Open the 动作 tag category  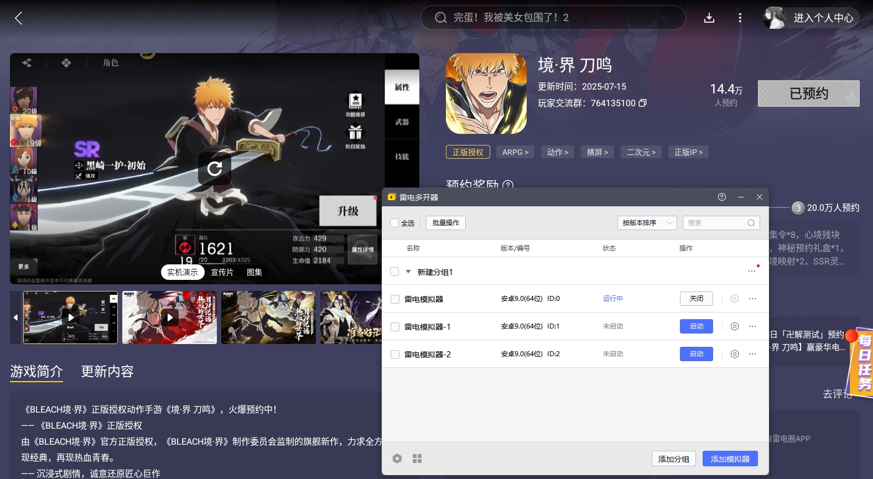558,152
